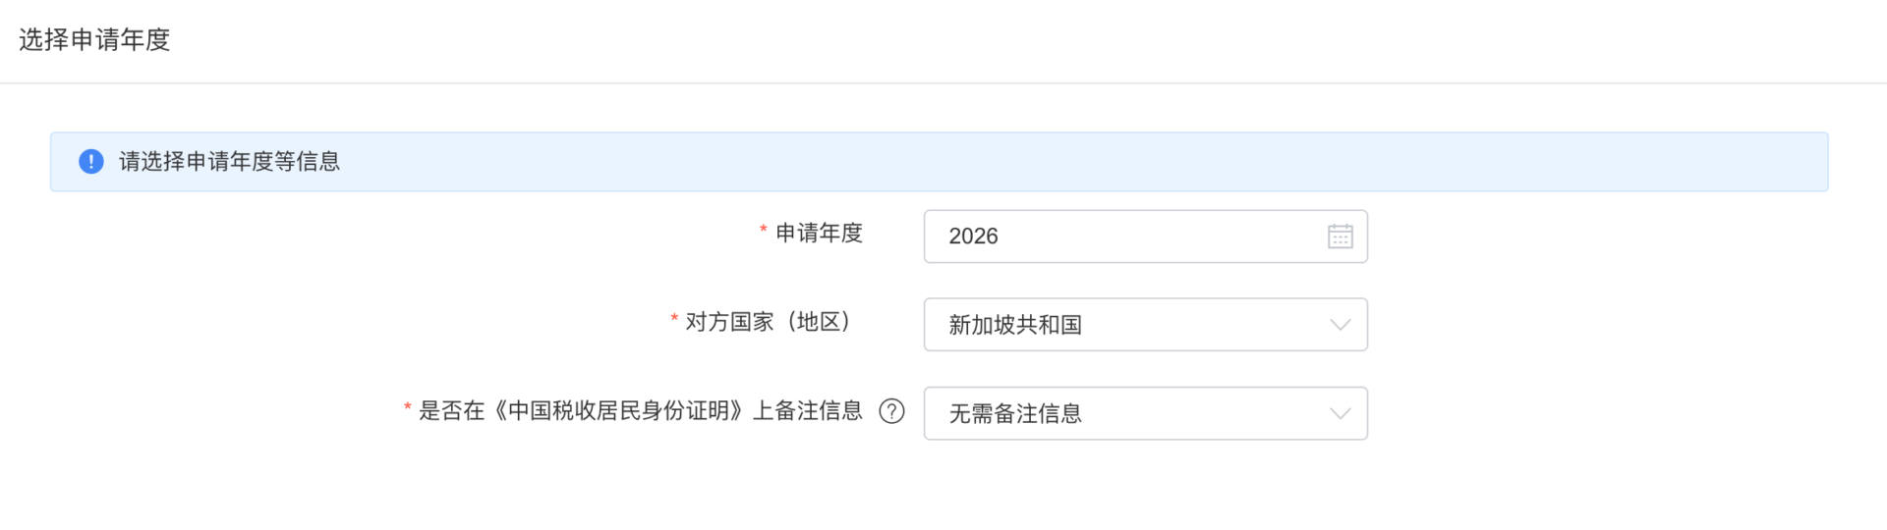1887x530 pixels.
Task: Click the calendar icon in 申请年度 field
Action: point(1340,237)
